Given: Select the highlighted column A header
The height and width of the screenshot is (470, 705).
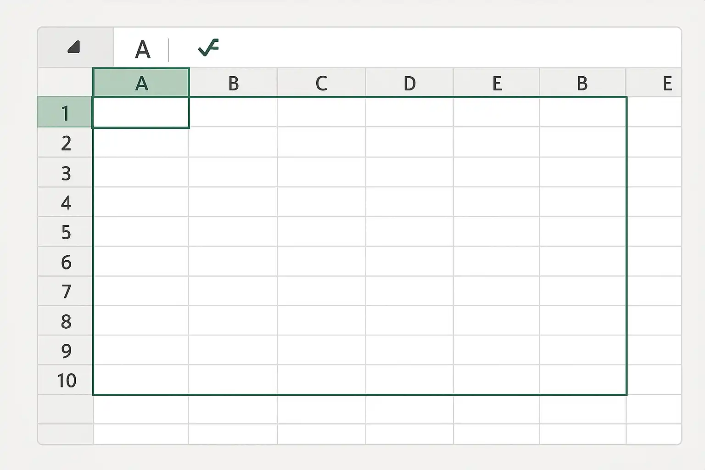Looking at the screenshot, I should coord(141,83).
